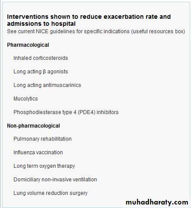
Task: Click the Non-pharmacological section heading
Action: (34, 126)
